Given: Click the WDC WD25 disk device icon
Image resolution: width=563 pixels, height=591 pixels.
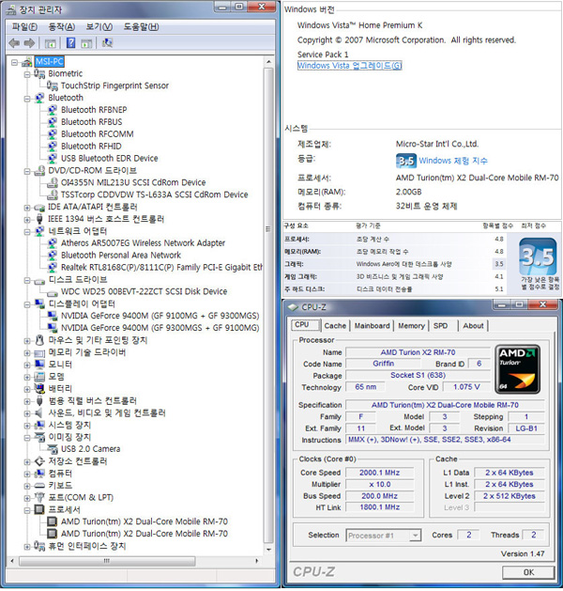Looking at the screenshot, I should [x=53, y=292].
